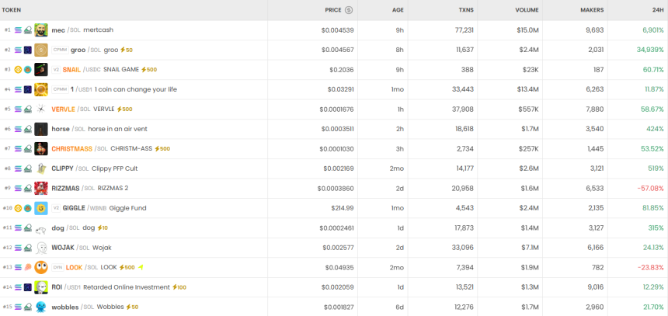Sort by the 24H change column
The height and width of the screenshot is (316, 668).
(657, 10)
